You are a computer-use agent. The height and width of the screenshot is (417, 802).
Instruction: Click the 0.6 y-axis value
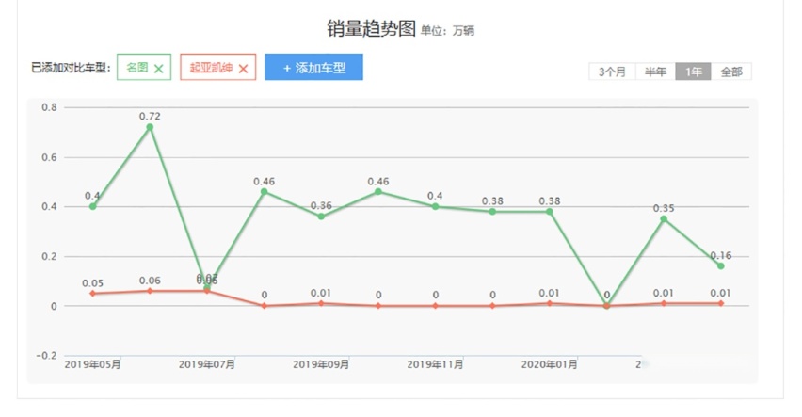(x=50, y=157)
